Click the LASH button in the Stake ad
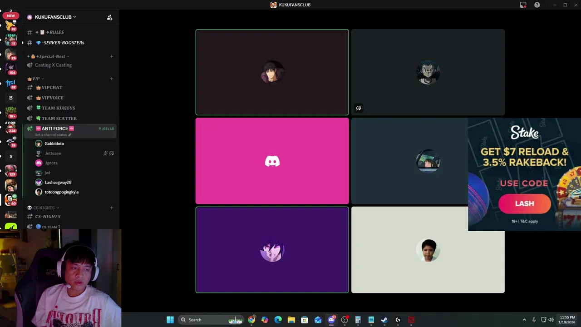This screenshot has height=327, width=581. [524, 203]
